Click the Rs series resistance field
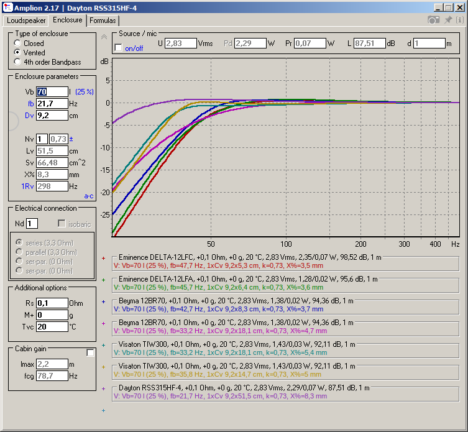Viewport: 468px width, 432px height. (x=52, y=303)
